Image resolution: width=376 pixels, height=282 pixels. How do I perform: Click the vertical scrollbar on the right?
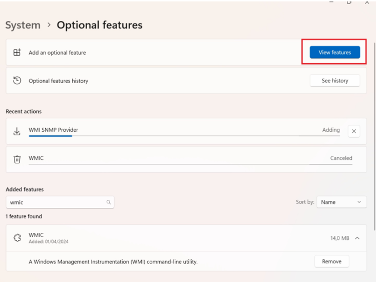(374, 136)
